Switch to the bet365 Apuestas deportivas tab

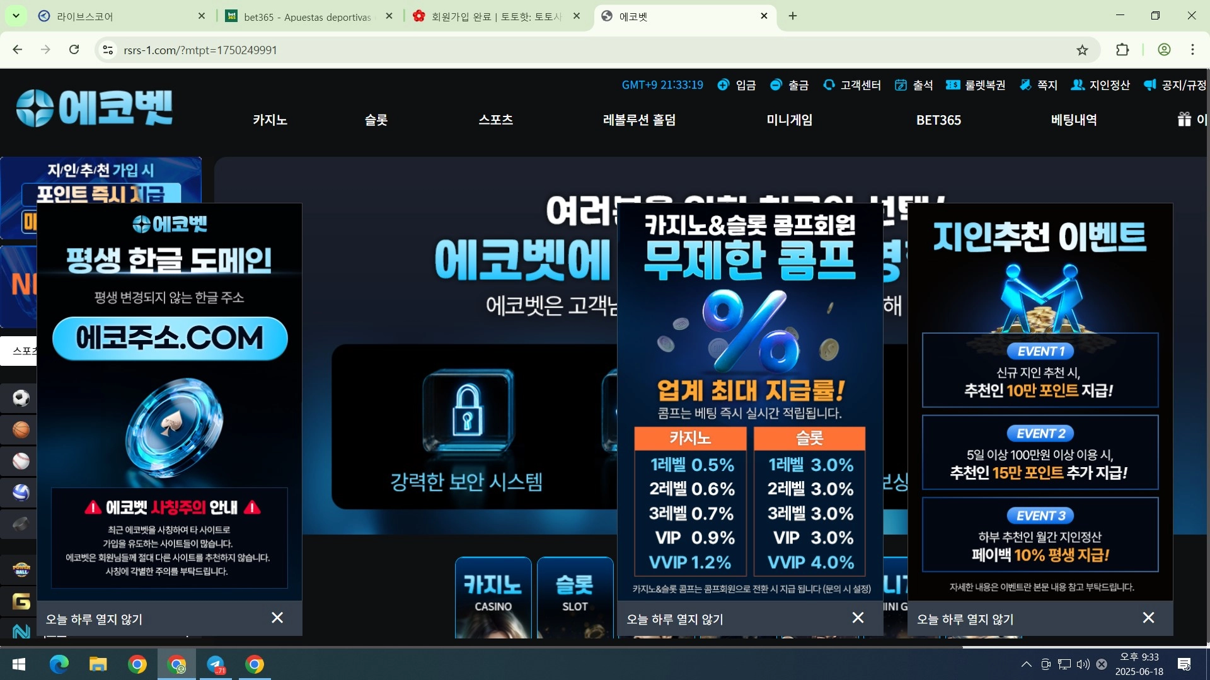(x=309, y=16)
